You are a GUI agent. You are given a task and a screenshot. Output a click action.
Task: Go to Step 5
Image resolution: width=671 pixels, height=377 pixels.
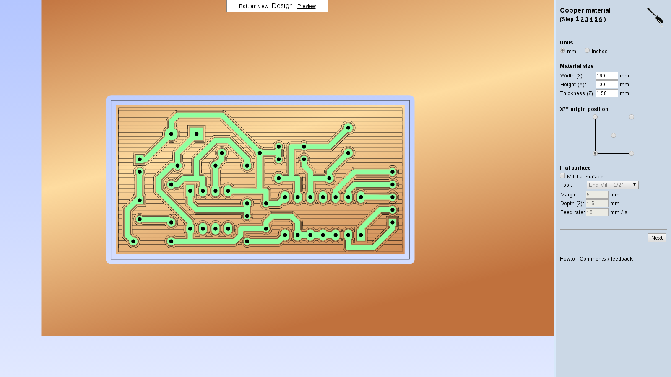click(596, 19)
